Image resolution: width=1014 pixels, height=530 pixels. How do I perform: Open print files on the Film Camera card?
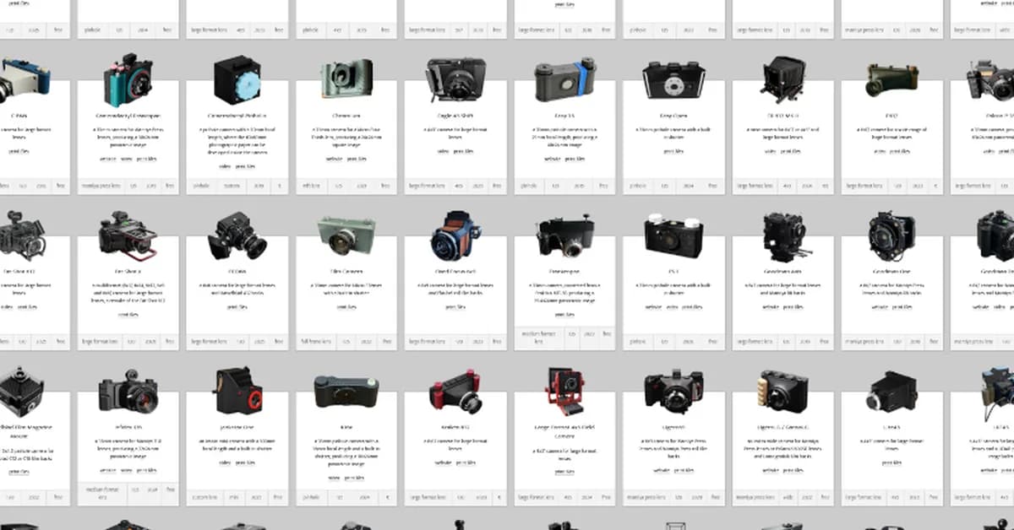point(345,306)
